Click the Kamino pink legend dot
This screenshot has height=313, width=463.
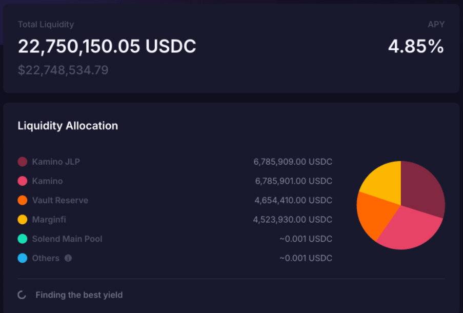[23, 181]
